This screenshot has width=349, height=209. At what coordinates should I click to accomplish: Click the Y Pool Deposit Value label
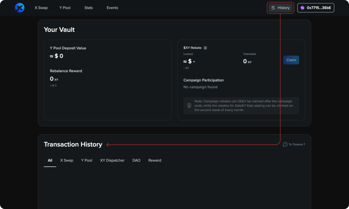68,48
